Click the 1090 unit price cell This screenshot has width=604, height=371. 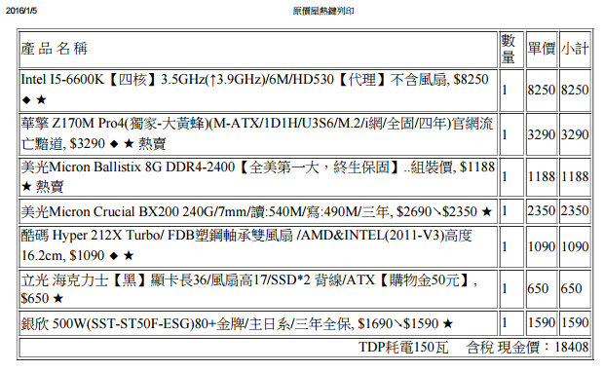(x=542, y=246)
